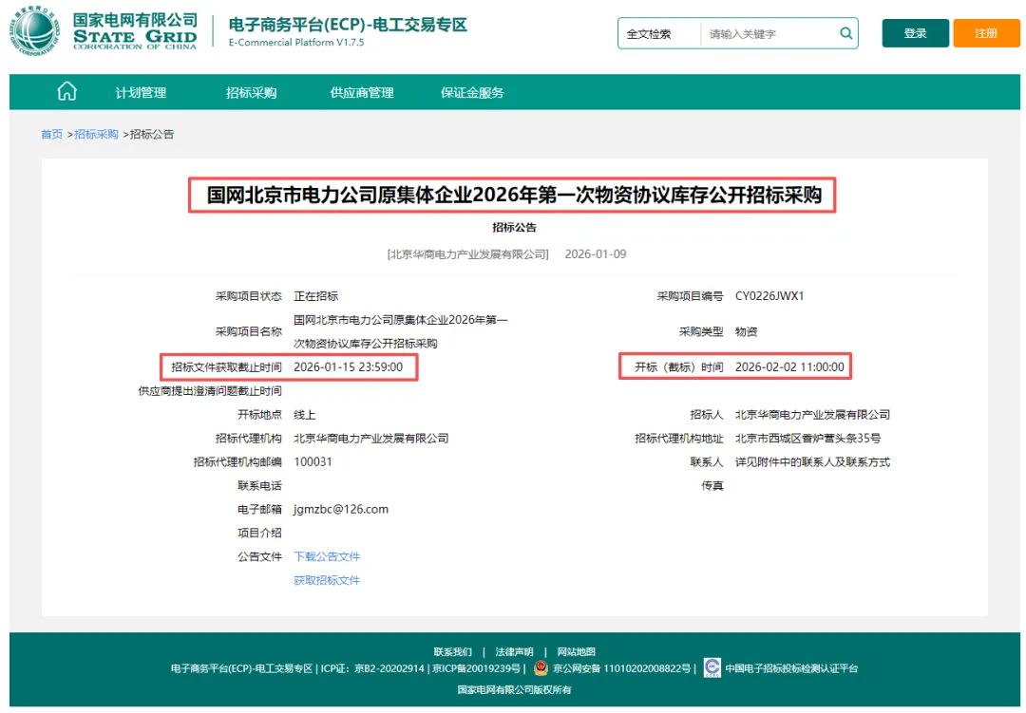The image size is (1026, 713).
Task: Click 下载公告文件 download link
Action: point(327,556)
